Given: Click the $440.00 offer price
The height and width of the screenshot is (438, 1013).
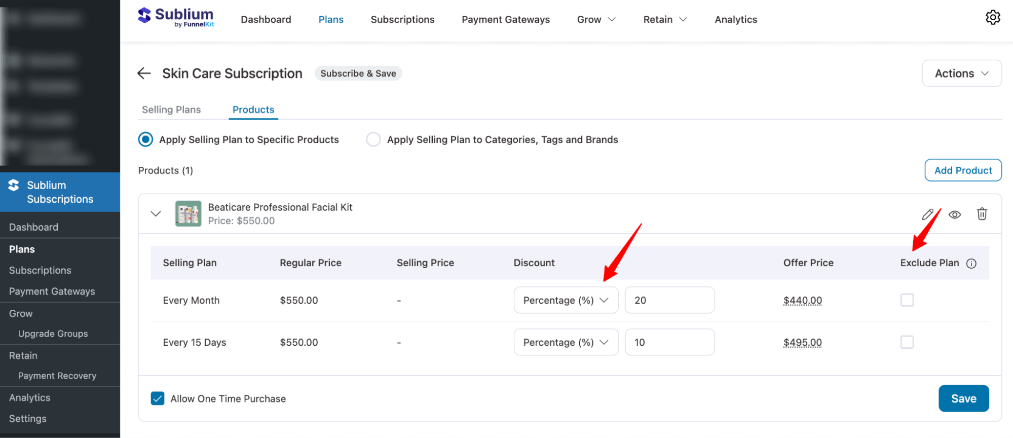Looking at the screenshot, I should coord(802,301).
